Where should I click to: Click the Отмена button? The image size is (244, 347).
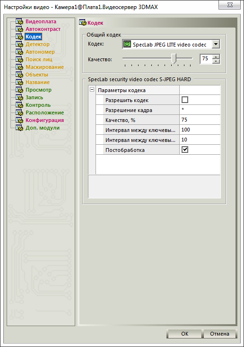219,334
